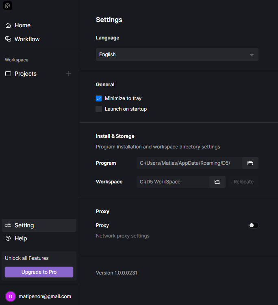Click the Home house icon
The image size is (278, 305).
coord(8,25)
